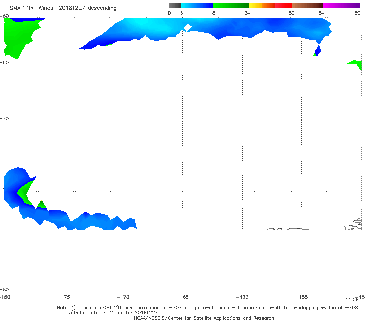This screenshot has height=321, width=365.
Task: Click the word 'descending' in the title
Action: tap(102, 8)
